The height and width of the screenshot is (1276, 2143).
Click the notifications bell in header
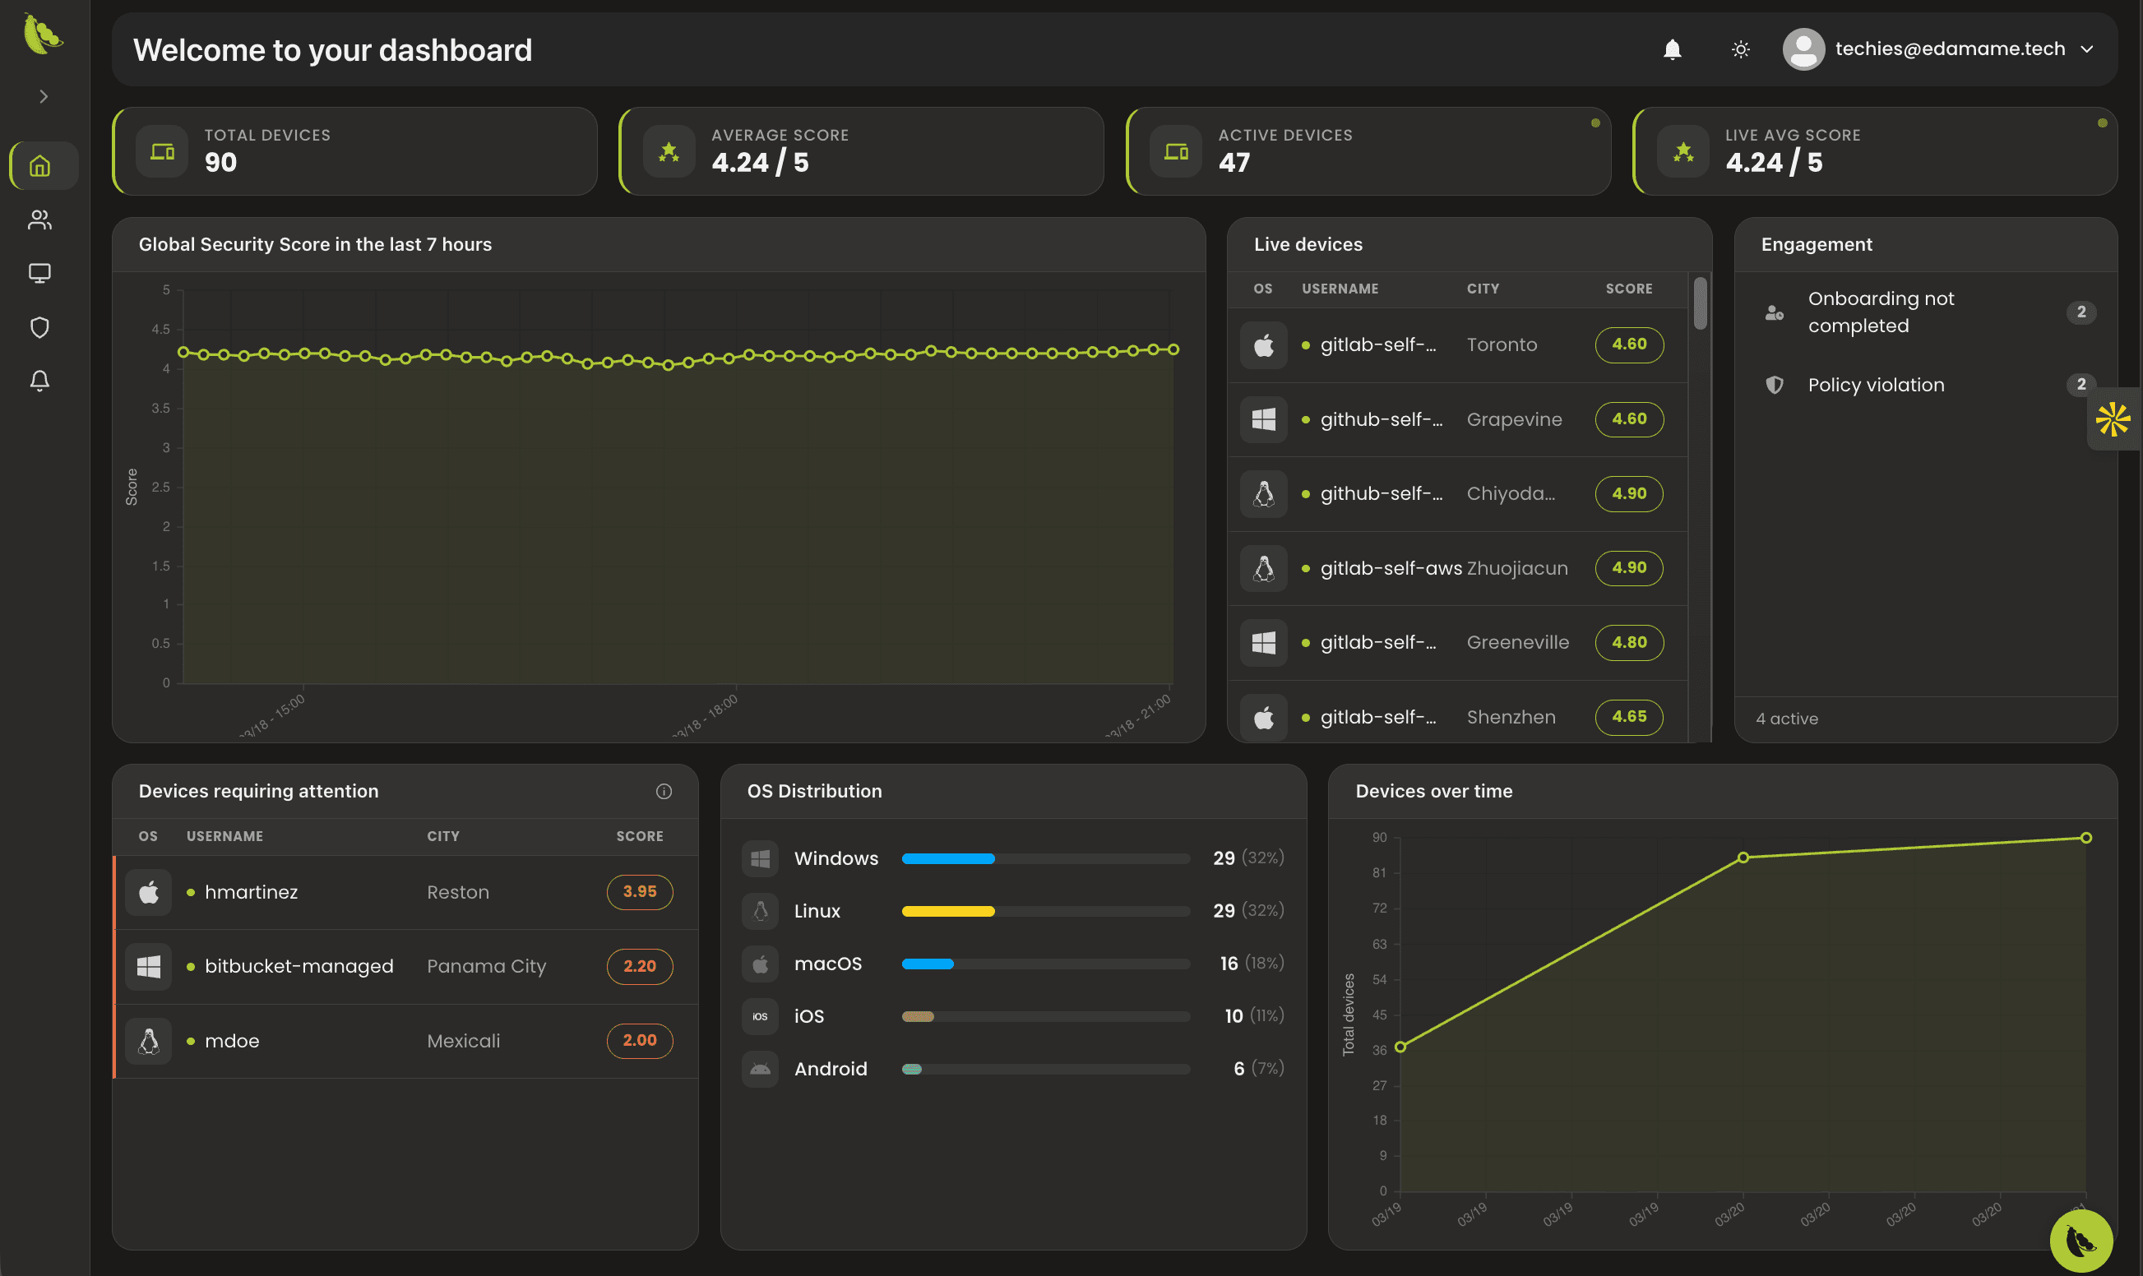click(1672, 50)
